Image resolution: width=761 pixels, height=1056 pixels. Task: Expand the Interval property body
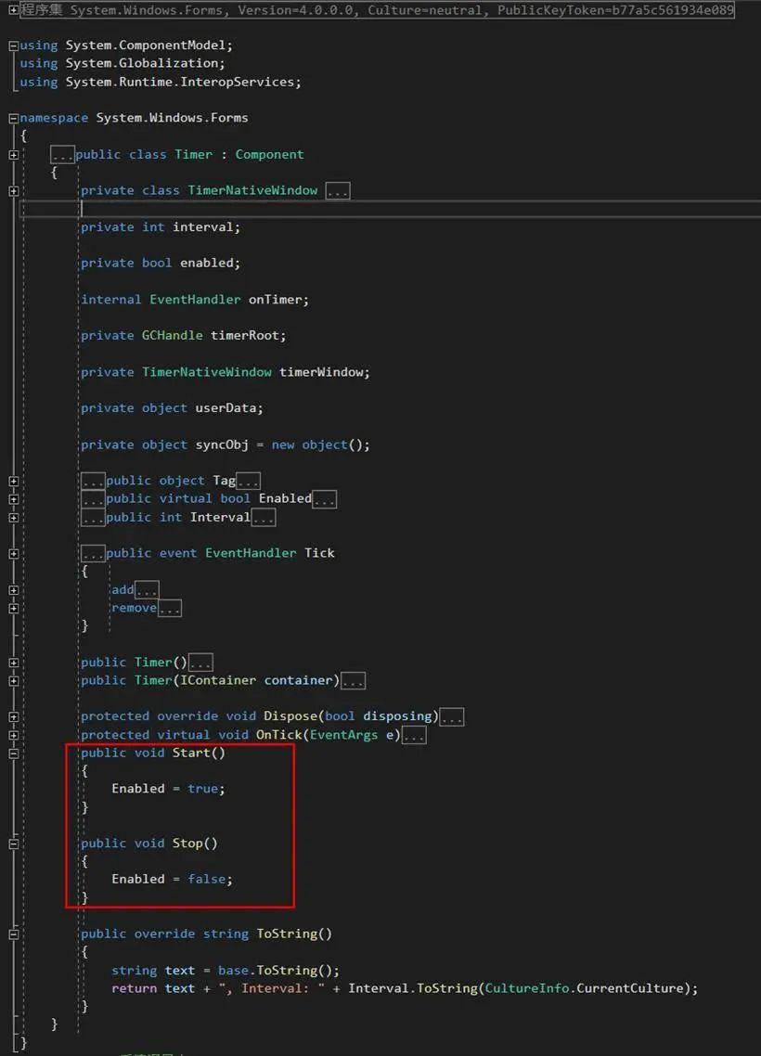click(x=263, y=517)
